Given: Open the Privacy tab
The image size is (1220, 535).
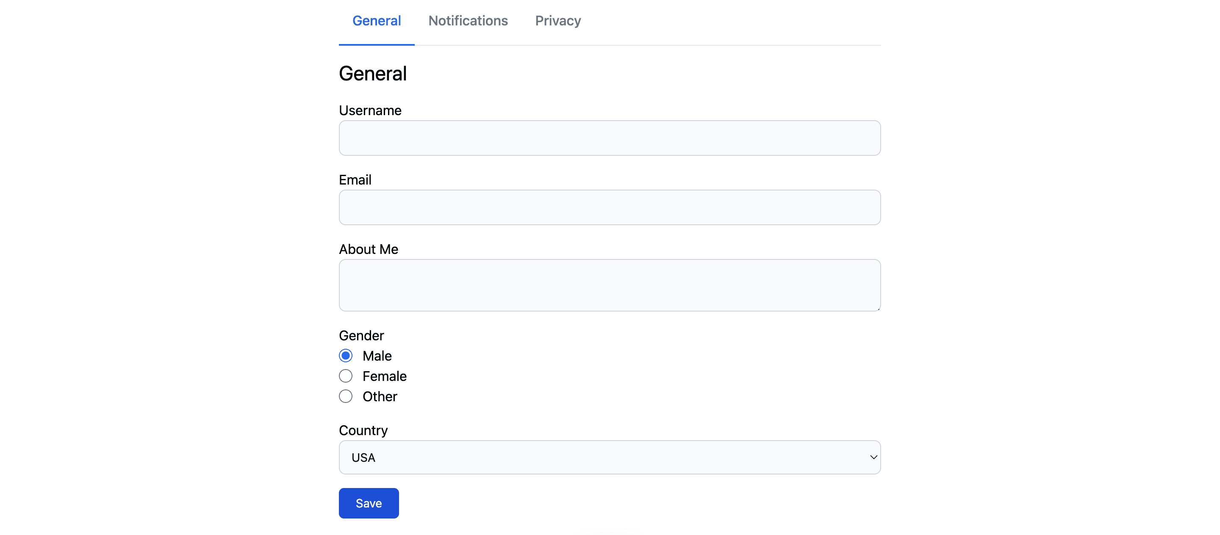Looking at the screenshot, I should (x=557, y=21).
